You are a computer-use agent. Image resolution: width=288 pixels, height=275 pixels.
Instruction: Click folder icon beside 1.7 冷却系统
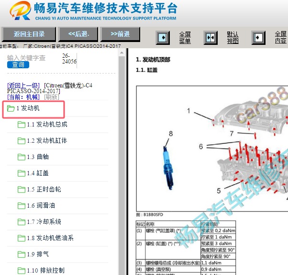[x=22, y=222]
